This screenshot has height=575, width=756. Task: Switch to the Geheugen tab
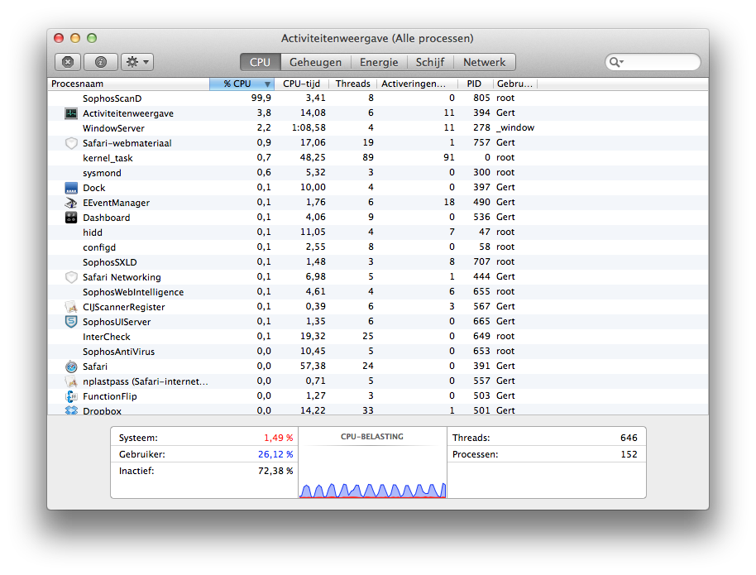point(315,62)
